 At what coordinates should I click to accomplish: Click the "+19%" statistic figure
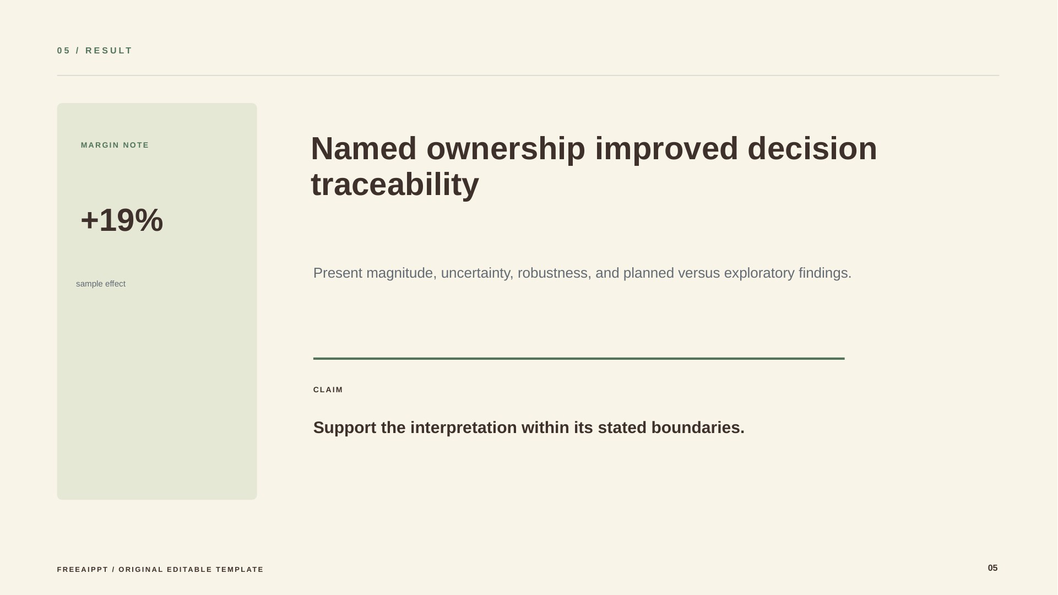click(122, 220)
